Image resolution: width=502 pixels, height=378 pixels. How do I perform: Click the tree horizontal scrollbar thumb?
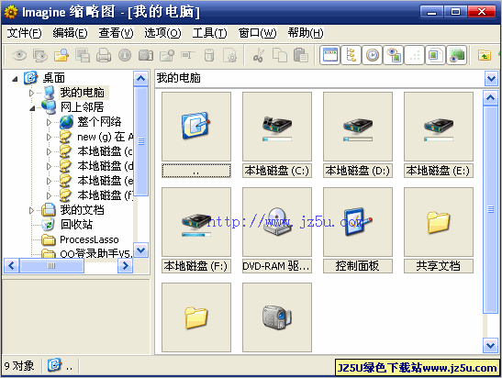click(x=51, y=266)
